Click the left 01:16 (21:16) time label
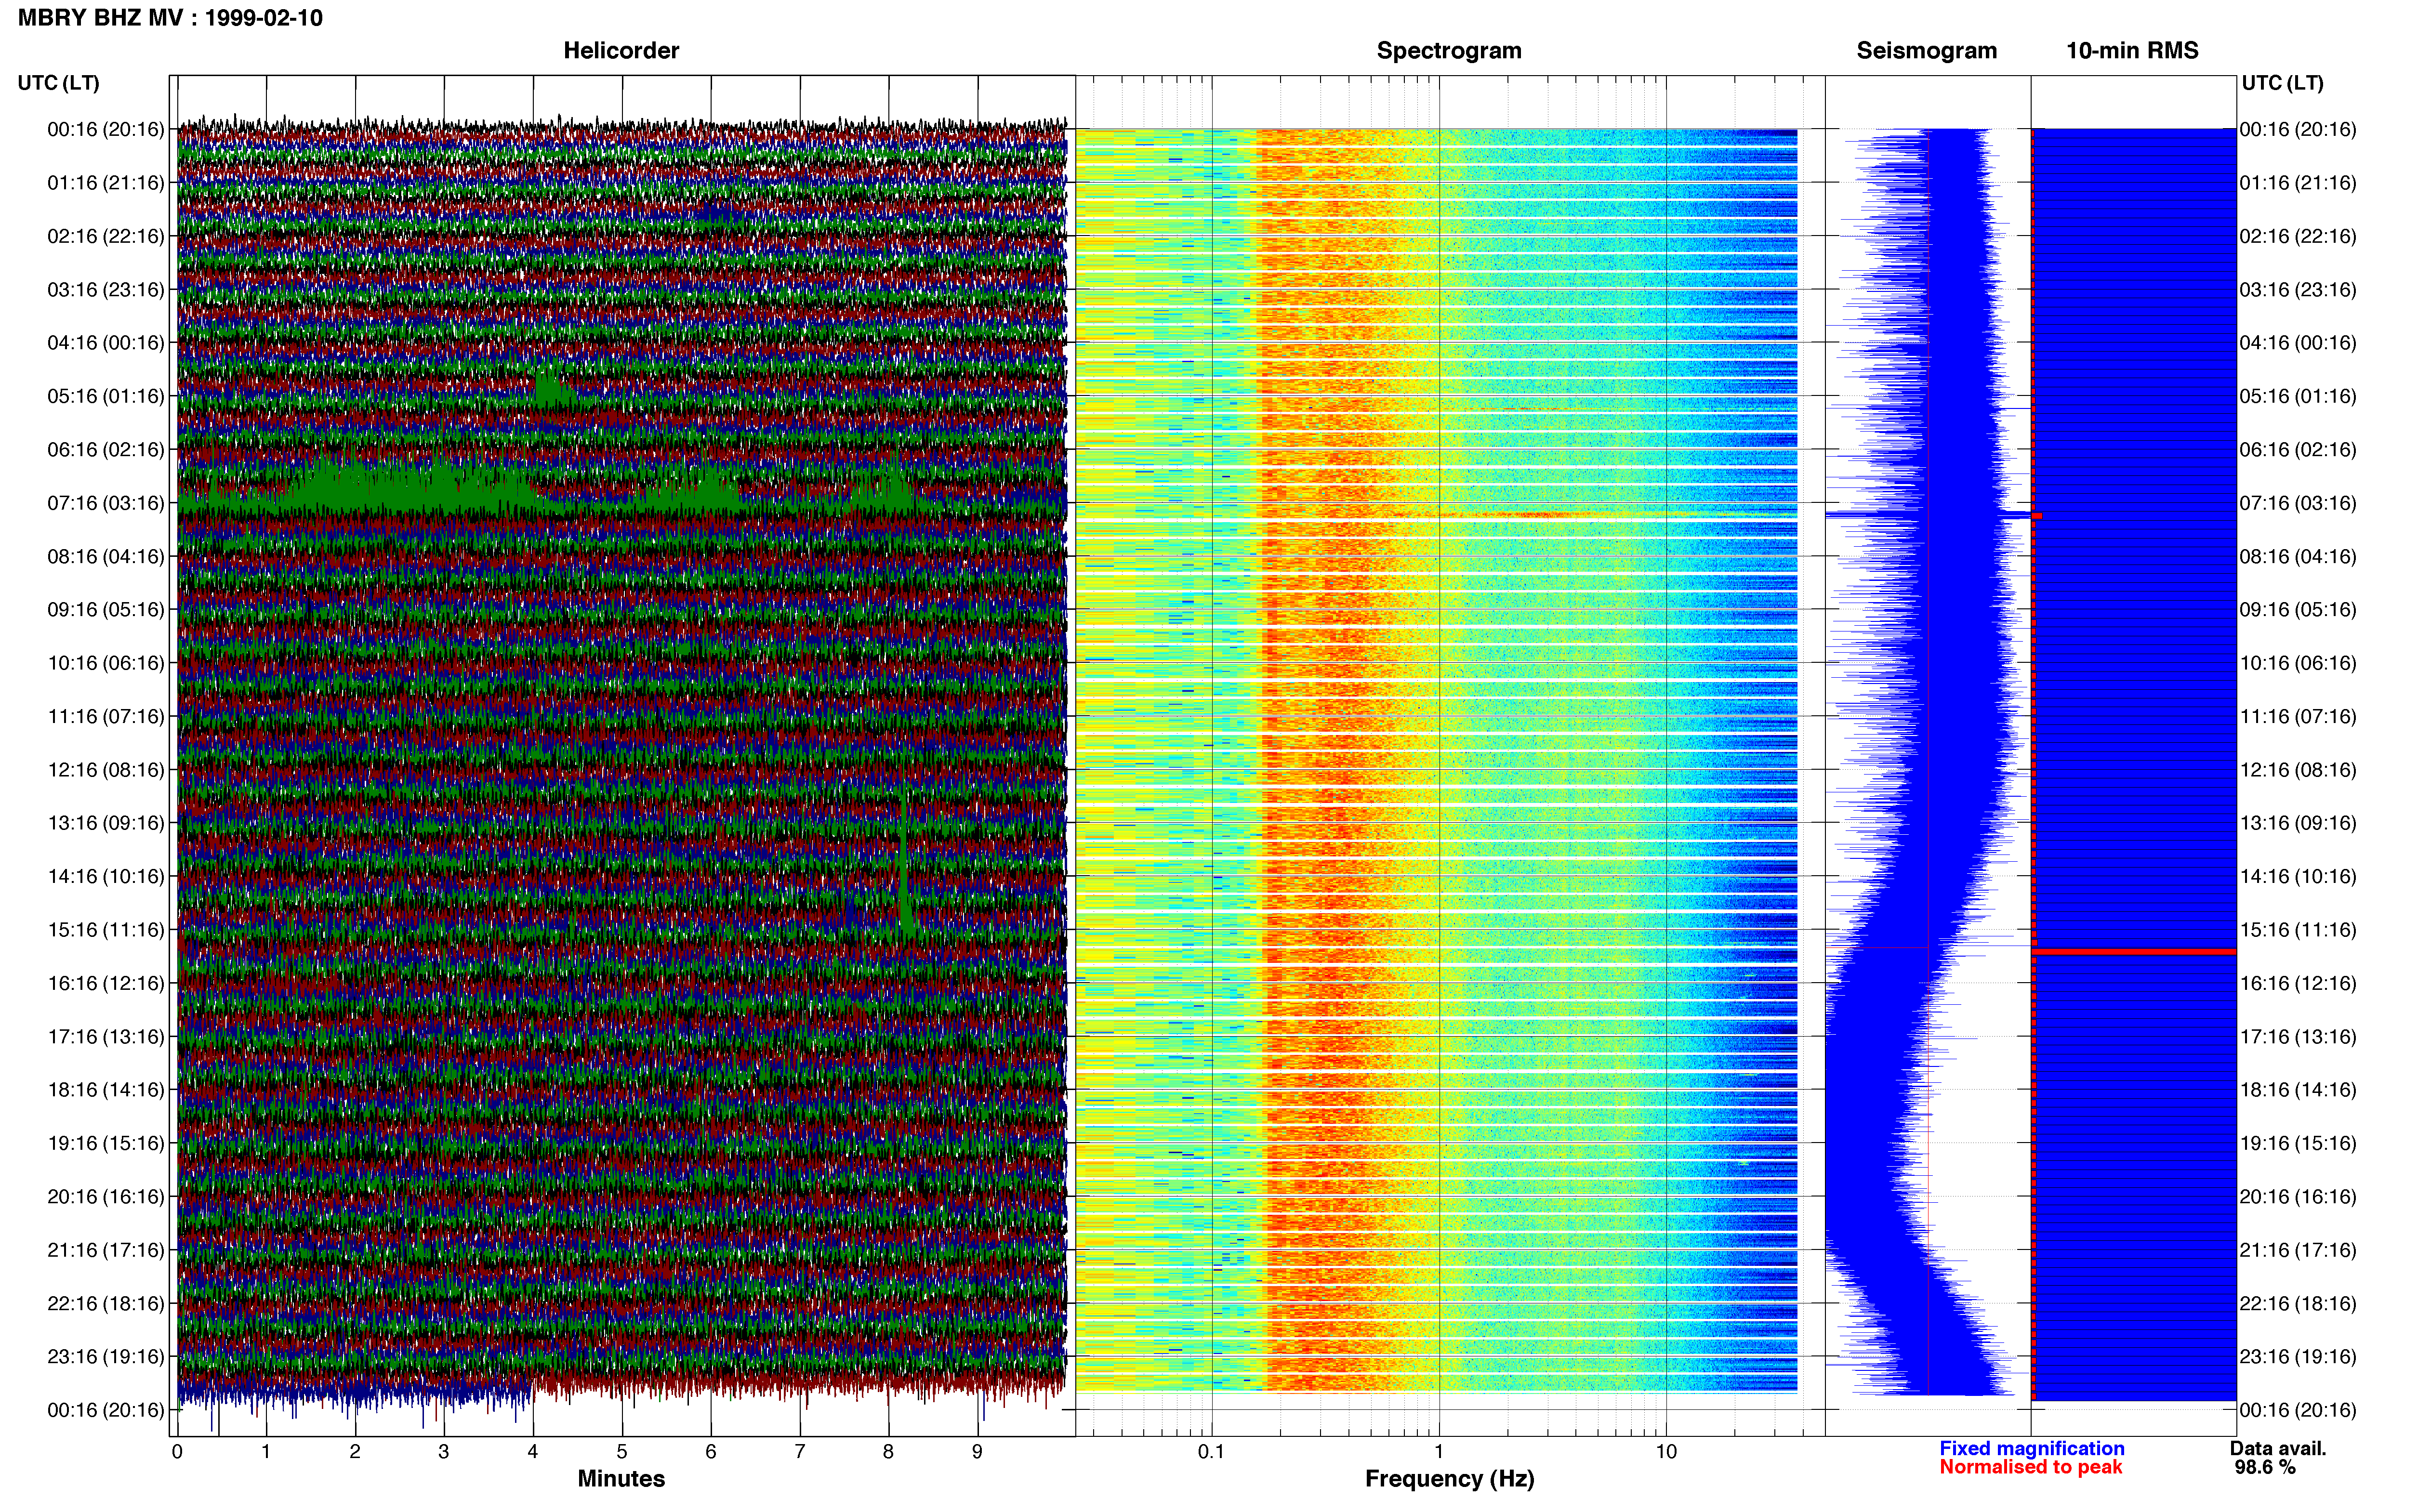Viewport: 2418px width, 1512px height. click(106, 183)
